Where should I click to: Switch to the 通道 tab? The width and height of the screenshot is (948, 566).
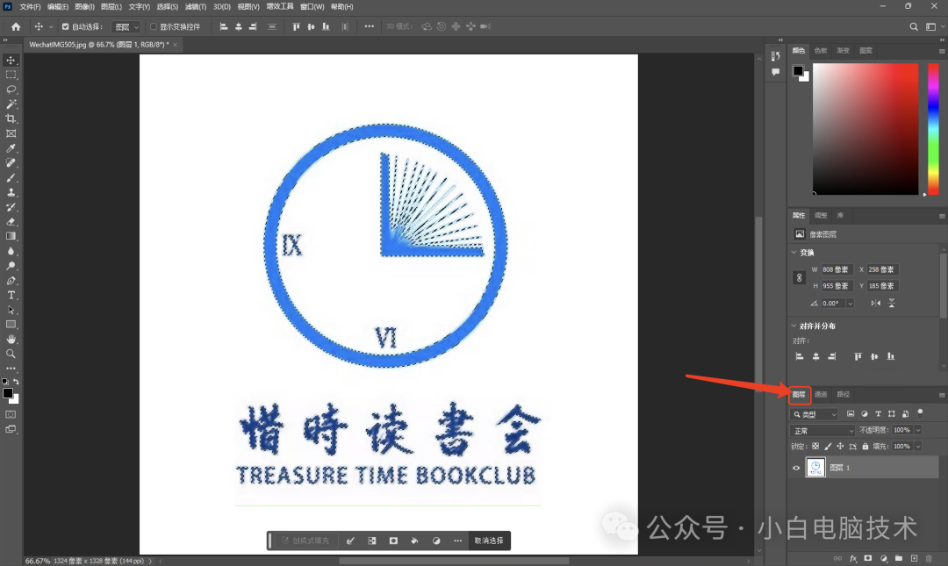[821, 394]
